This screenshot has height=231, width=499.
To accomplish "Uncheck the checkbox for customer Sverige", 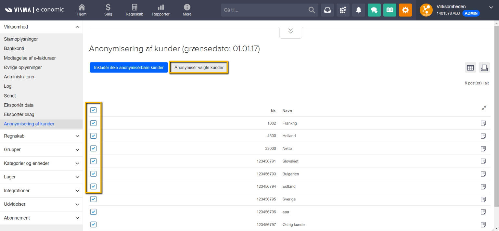I will click(94, 199).
